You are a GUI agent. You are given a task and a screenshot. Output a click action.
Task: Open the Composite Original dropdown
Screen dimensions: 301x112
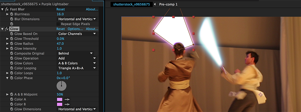point(75,53)
